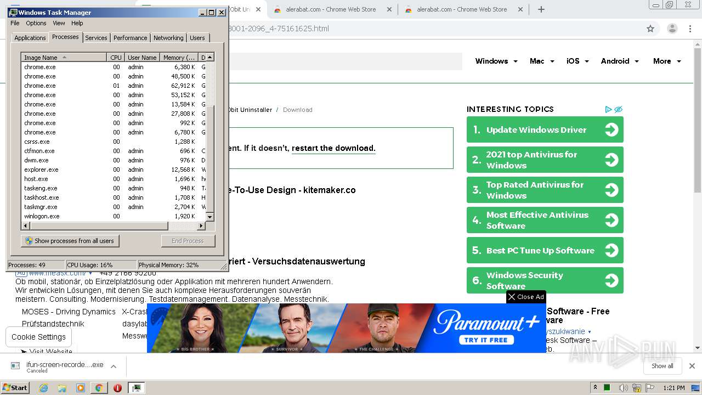Switch to the Services tab
The height and width of the screenshot is (395, 702).
[96, 38]
